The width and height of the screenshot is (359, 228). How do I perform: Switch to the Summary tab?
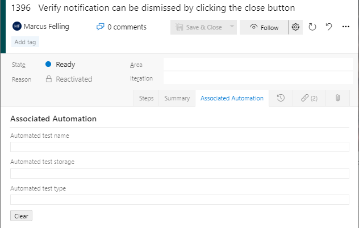[x=177, y=98]
